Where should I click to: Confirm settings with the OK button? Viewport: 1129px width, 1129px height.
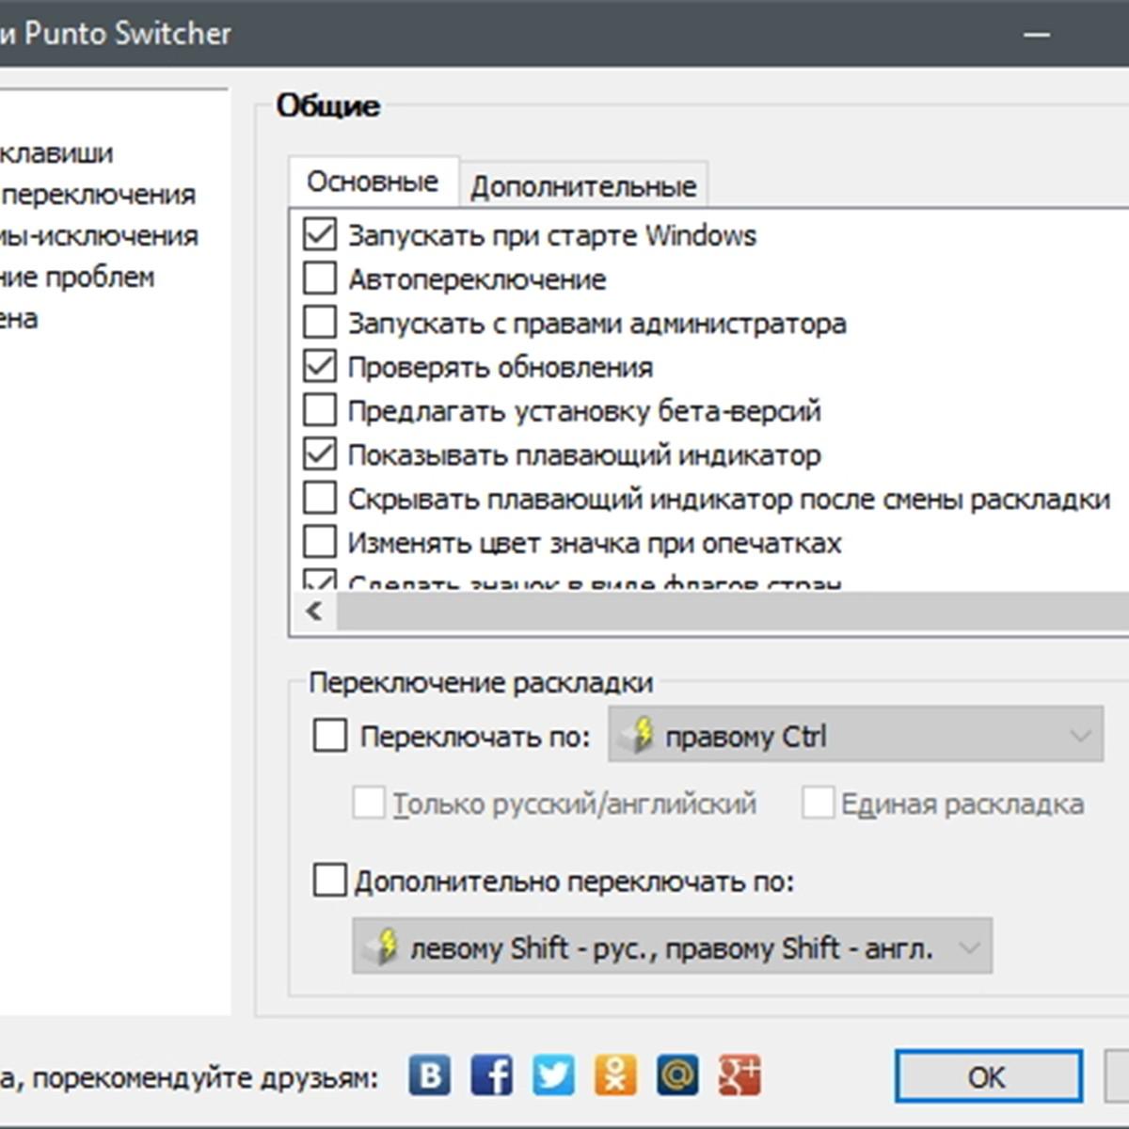coord(987,1076)
